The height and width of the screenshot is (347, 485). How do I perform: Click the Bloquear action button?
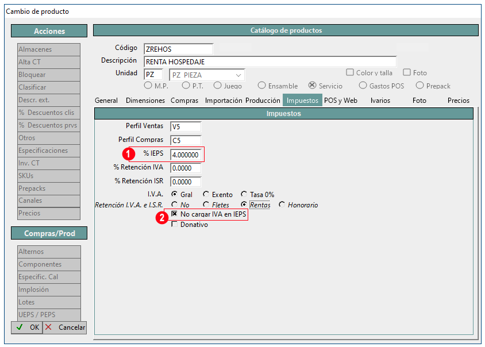point(49,75)
